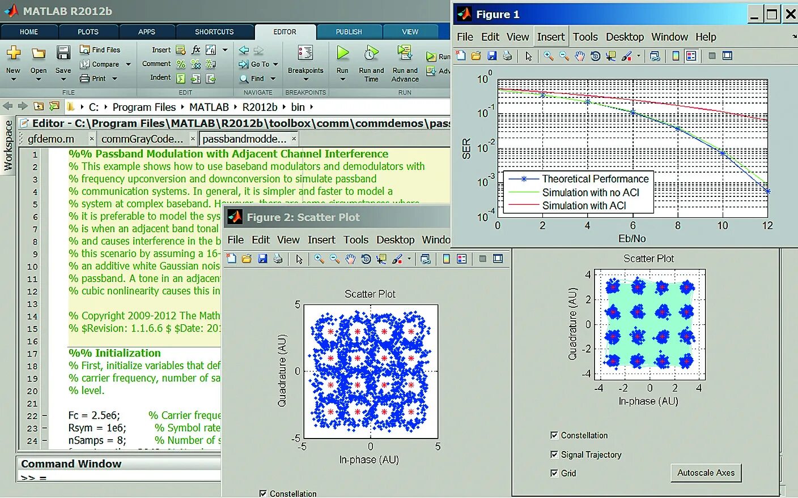The width and height of the screenshot is (798, 498).
Task: Switch to the HOME ribbon tab
Action: 29,32
